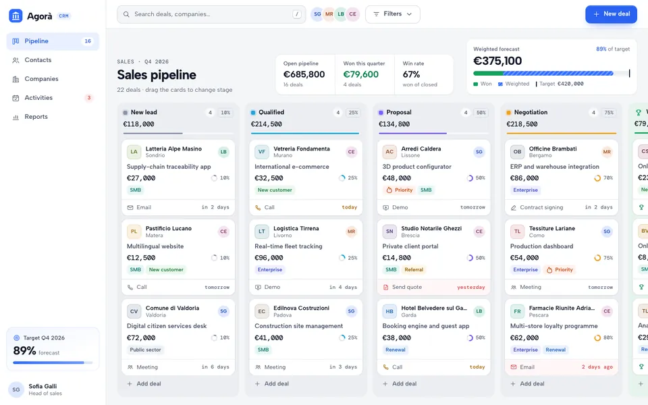Click the MR owner avatar on Logistica Tirrena

(351, 232)
